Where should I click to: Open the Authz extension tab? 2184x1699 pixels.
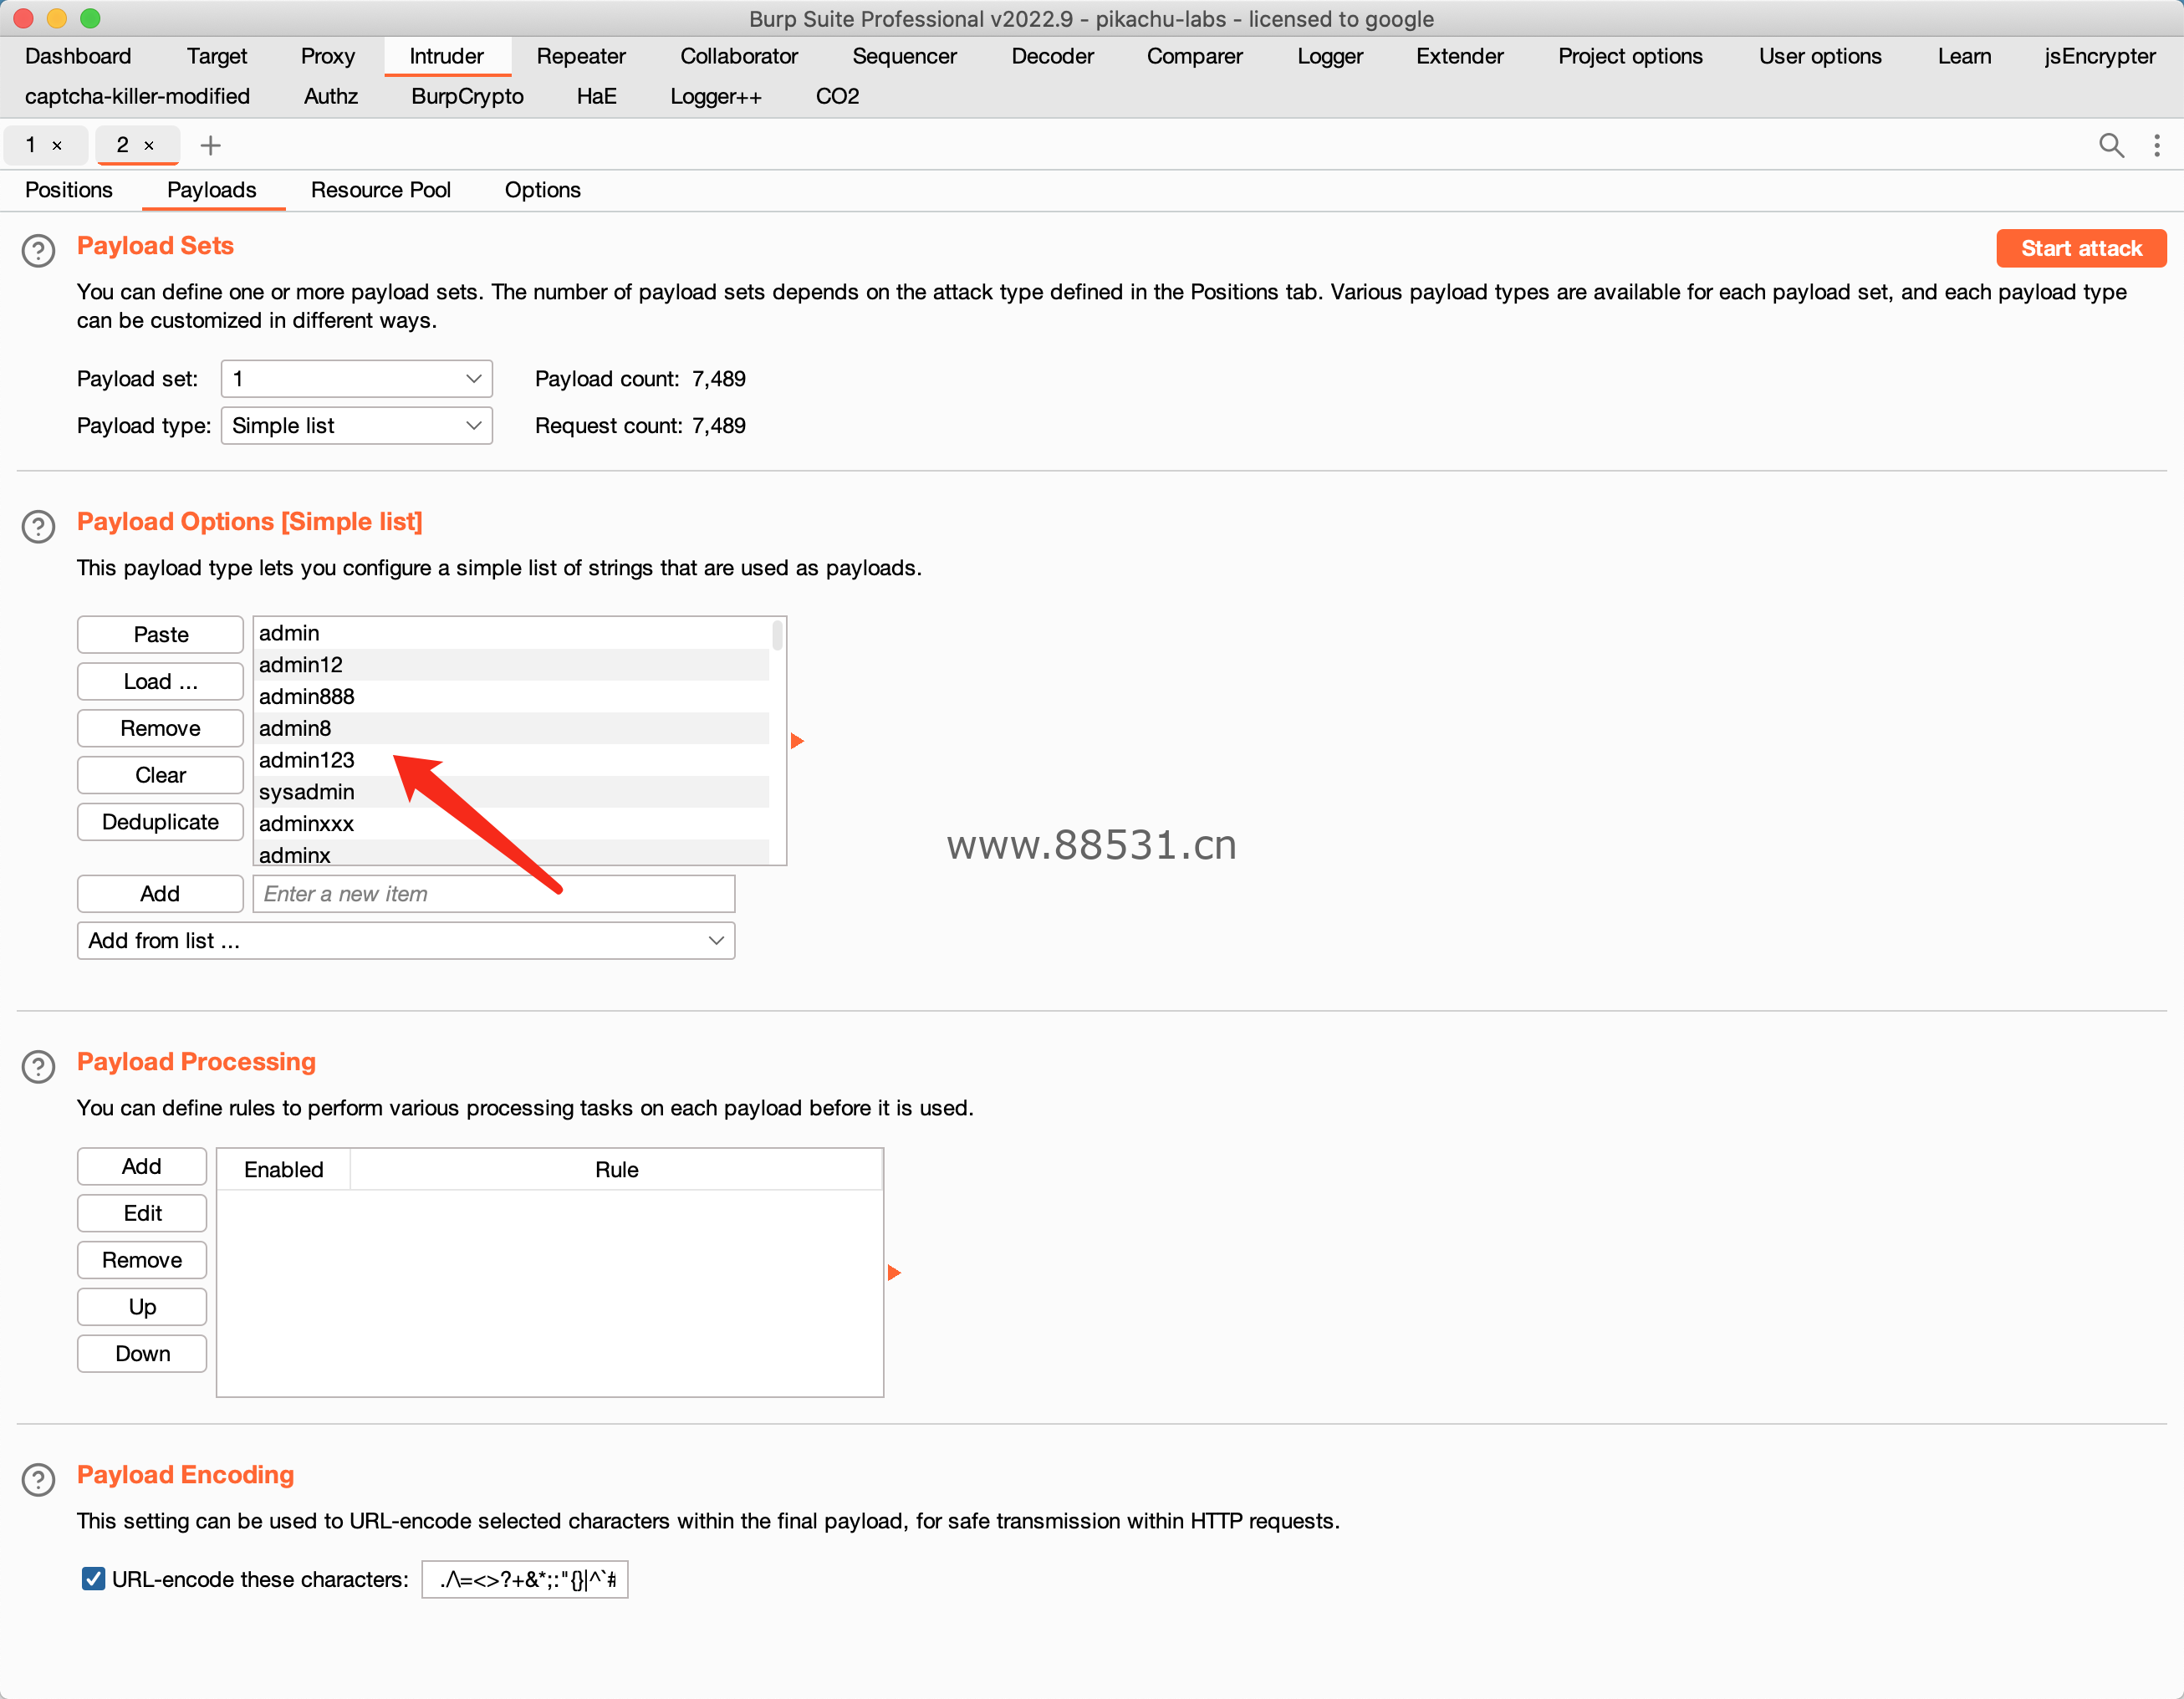[331, 96]
